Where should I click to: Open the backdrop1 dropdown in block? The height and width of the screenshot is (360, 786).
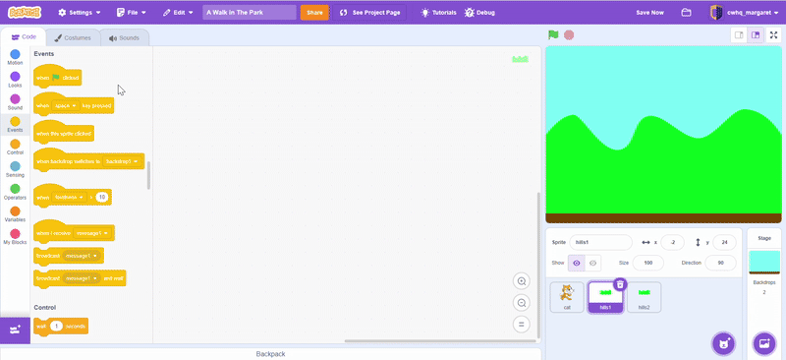pos(122,161)
